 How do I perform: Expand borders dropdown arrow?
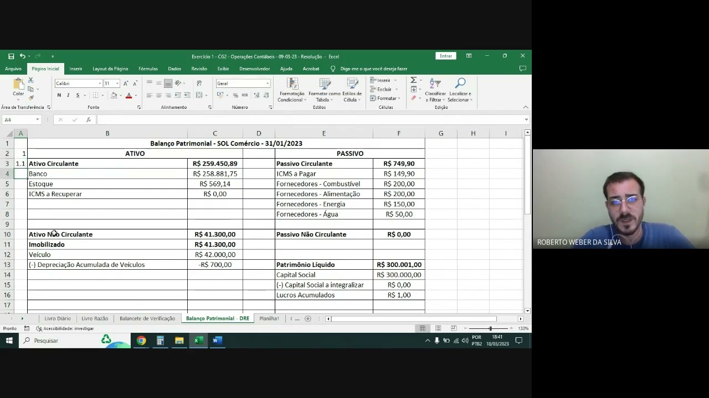pos(102,96)
